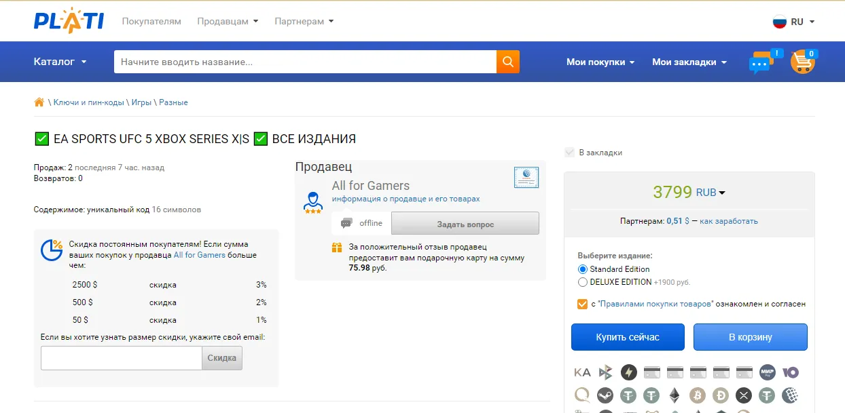Click the offline chat bubble icon

347,223
